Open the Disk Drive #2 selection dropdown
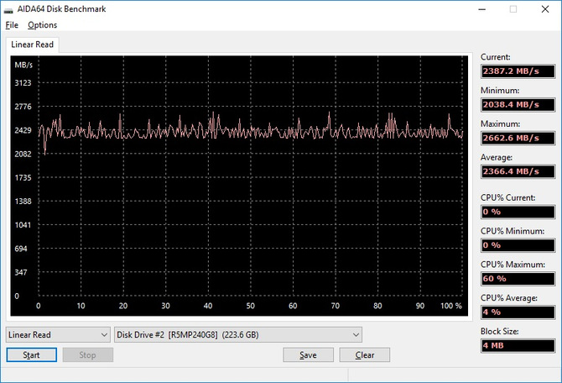Image resolution: width=562 pixels, height=383 pixels. (238, 334)
